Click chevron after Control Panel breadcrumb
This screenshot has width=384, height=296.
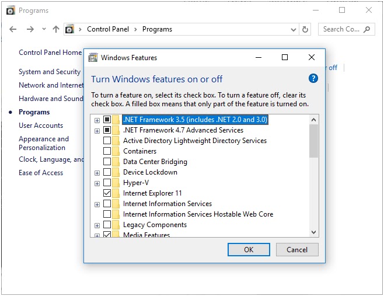pyautogui.click(x=135, y=29)
